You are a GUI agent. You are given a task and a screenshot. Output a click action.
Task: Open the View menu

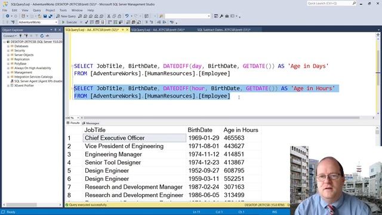(x=25, y=10)
